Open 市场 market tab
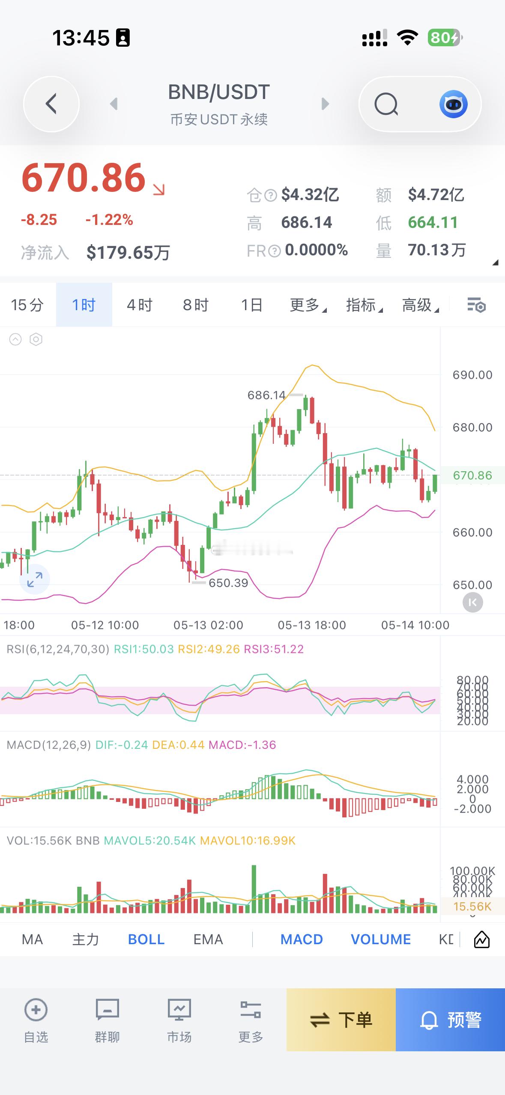Screen dimensions: 505x1095 179,1020
